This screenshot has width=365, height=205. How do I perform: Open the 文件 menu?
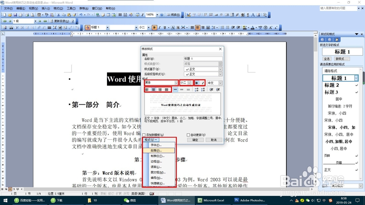coord(8,8)
